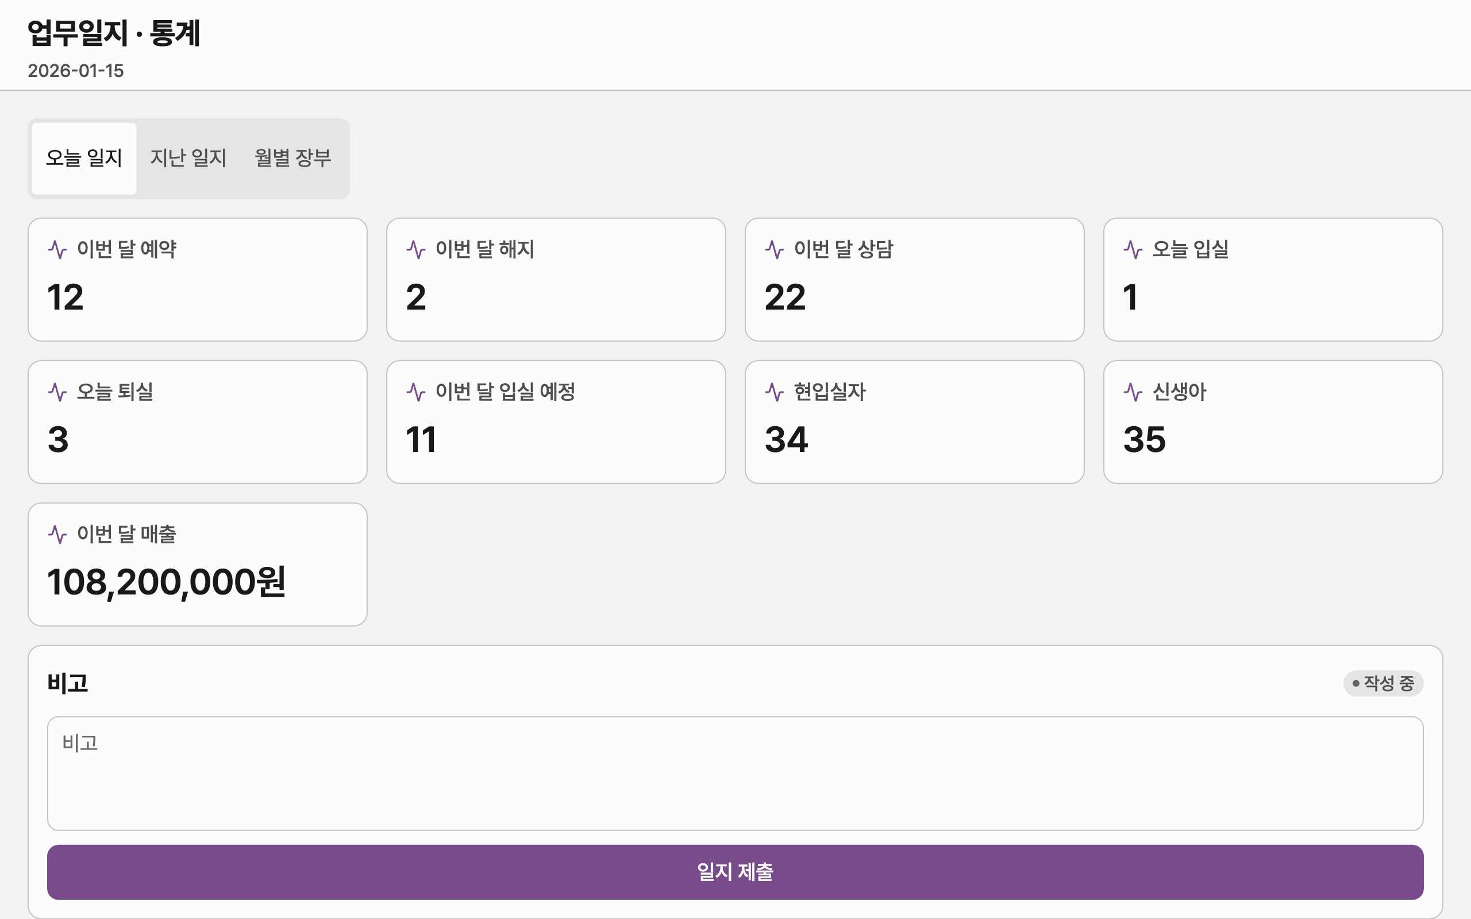Click the pulse icon beside 이번 달 해지
The image size is (1471, 919).
(x=416, y=249)
